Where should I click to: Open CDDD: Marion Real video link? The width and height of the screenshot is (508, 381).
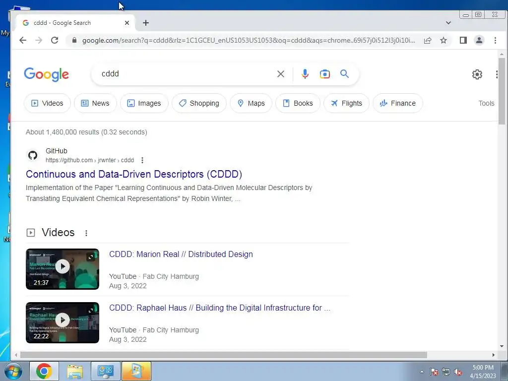[x=181, y=254]
